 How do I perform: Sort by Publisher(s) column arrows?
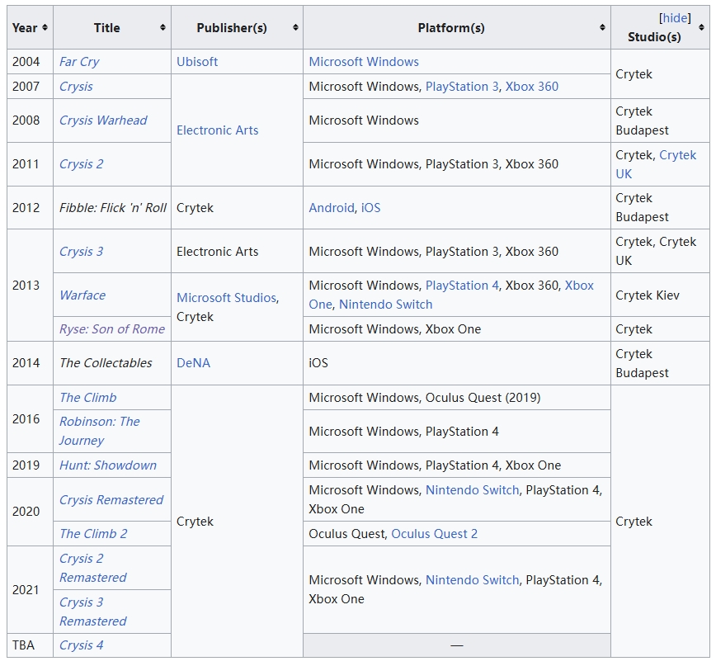[295, 27]
